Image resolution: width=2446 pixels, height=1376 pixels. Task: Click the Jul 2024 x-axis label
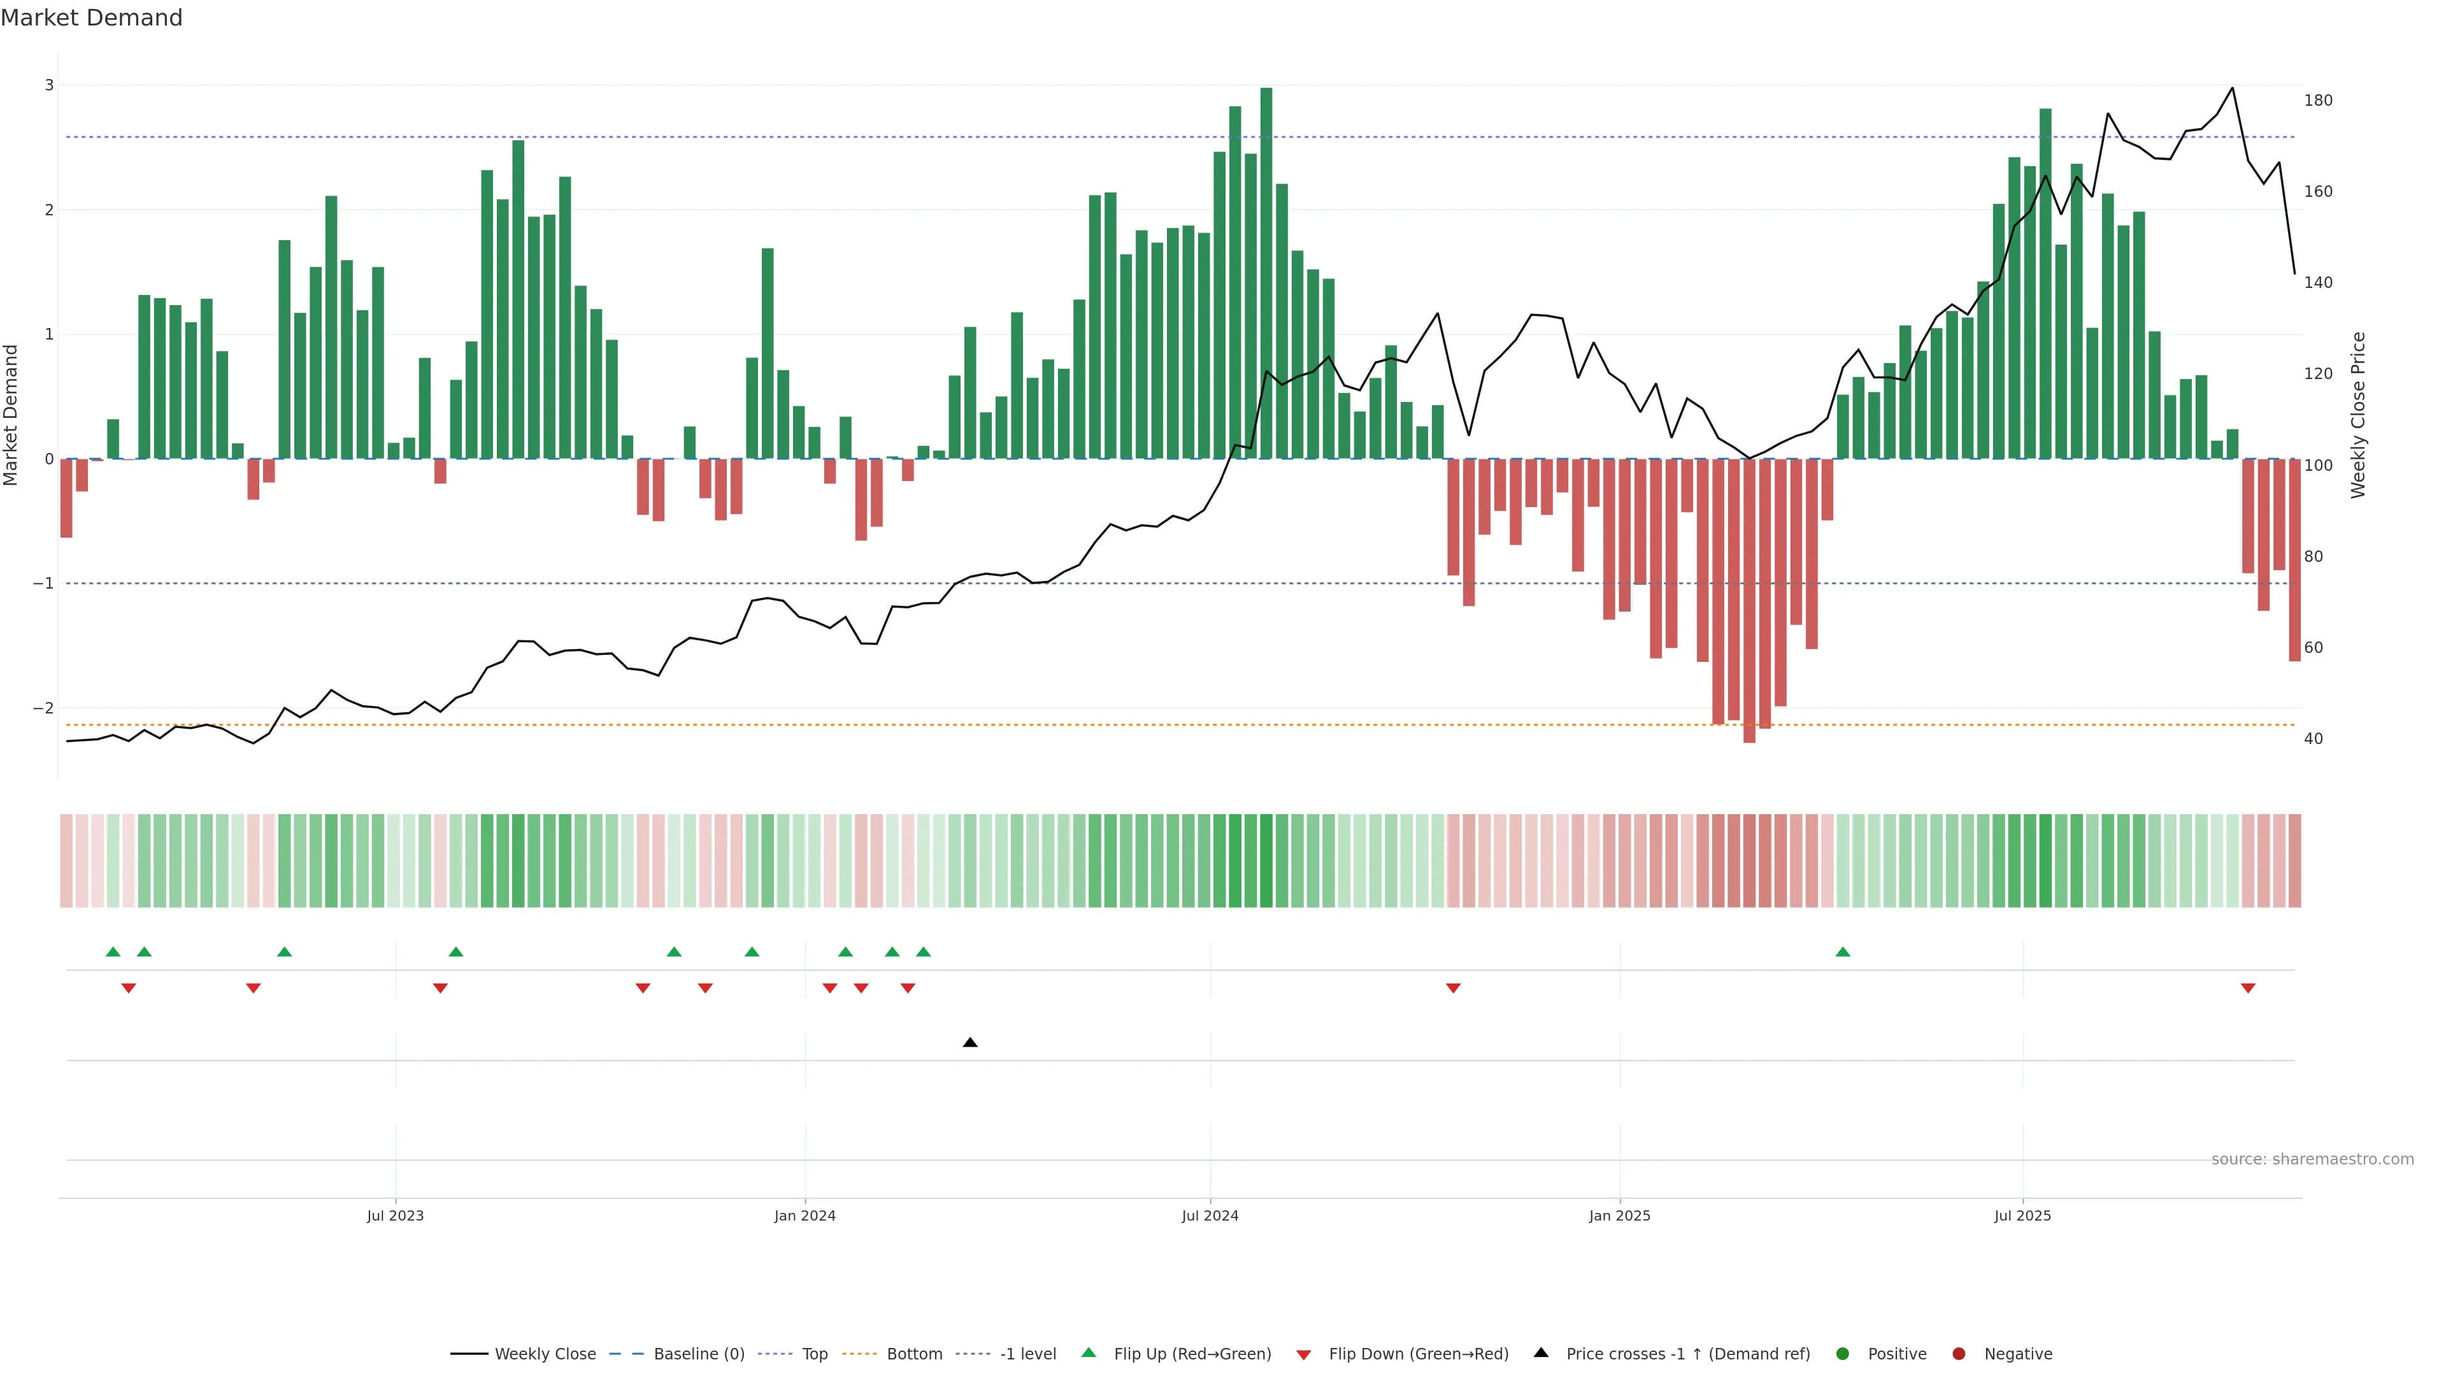pos(1210,1215)
